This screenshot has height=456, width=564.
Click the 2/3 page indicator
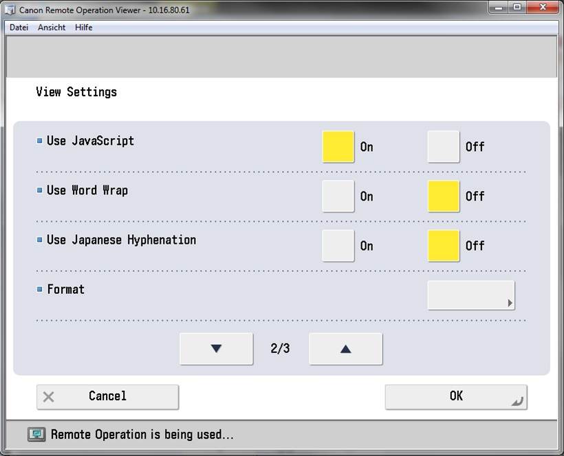coord(280,349)
